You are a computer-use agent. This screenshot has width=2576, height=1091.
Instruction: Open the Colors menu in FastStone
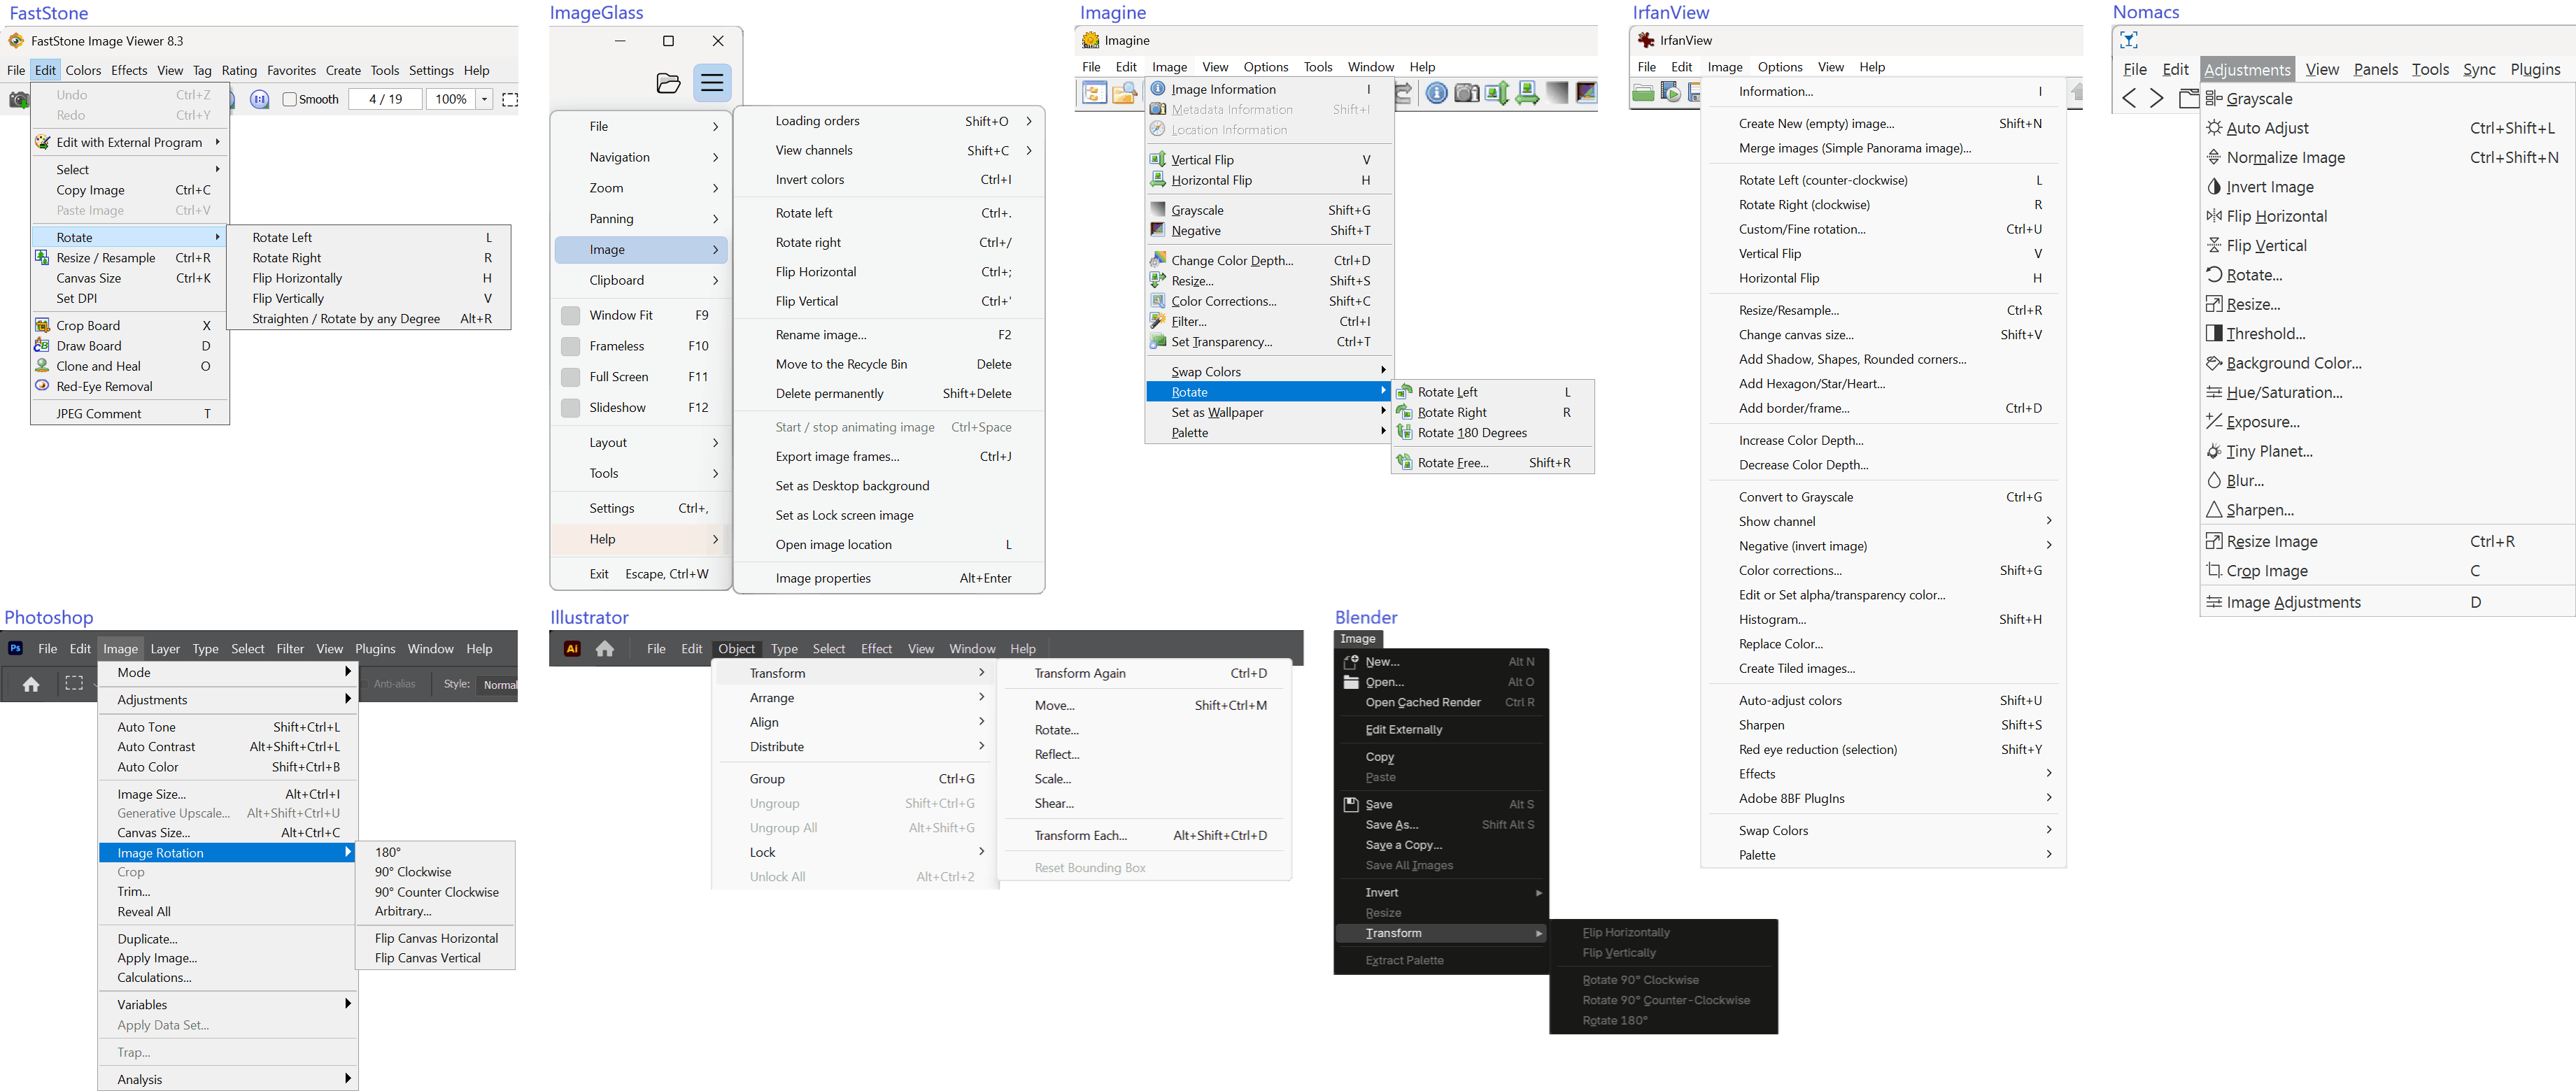click(83, 70)
